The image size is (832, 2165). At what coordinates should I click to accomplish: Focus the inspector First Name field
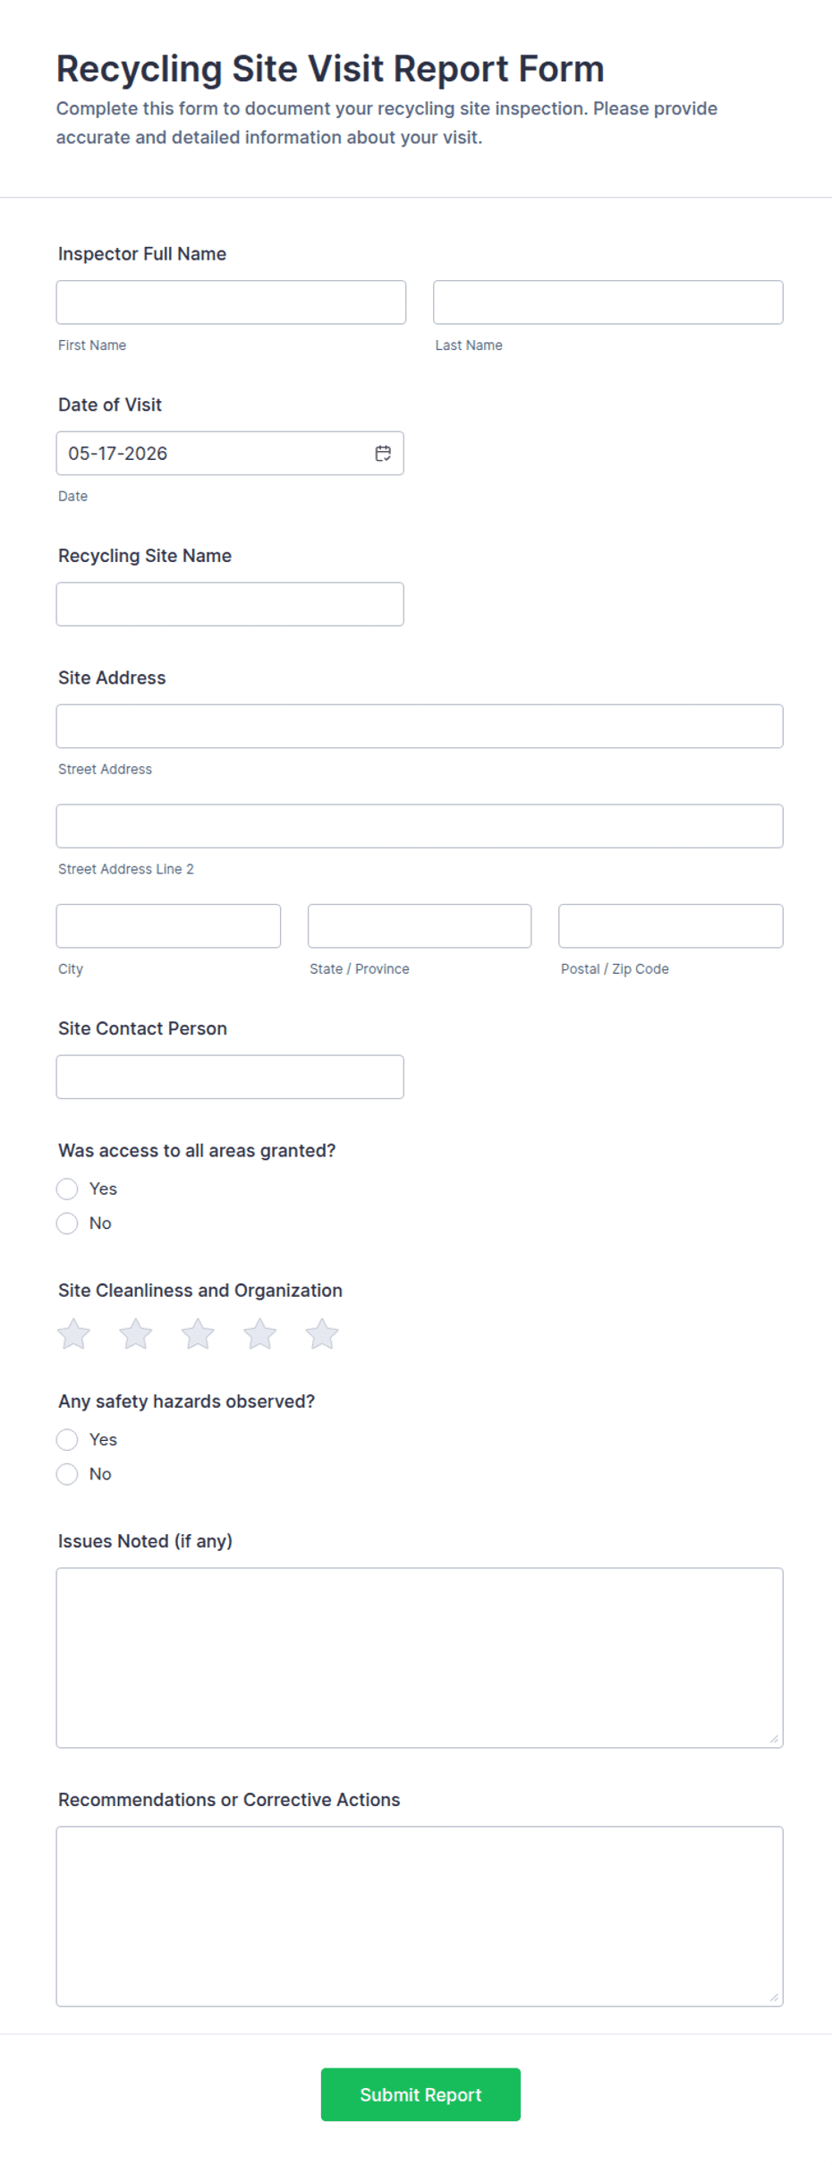point(231,303)
